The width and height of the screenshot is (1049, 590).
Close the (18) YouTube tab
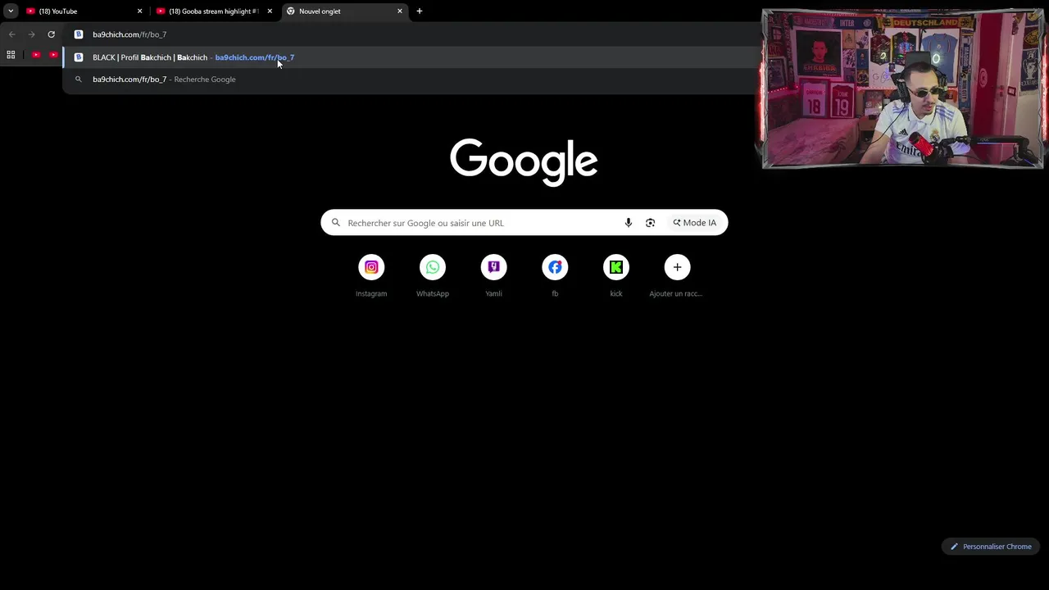tap(139, 11)
